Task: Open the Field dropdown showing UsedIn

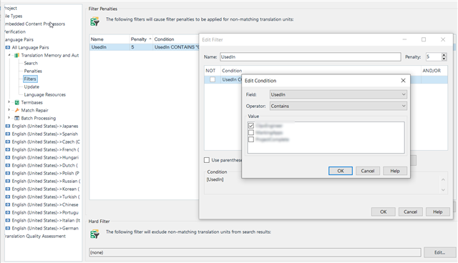Action: [x=338, y=94]
